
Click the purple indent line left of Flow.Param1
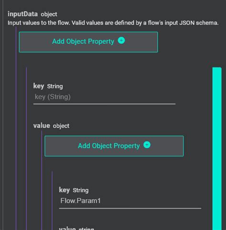[x=52, y=200]
